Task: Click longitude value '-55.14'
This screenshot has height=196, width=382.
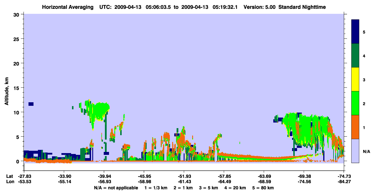Action: (64, 182)
